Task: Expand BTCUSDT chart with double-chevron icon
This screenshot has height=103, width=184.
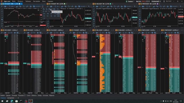Action: pyautogui.click(x=38, y=10)
